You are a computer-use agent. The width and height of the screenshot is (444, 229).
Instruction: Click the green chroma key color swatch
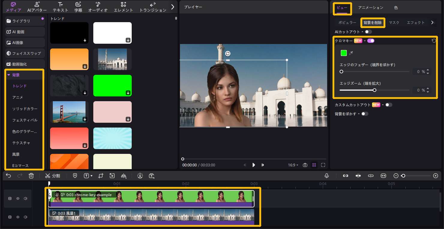pyautogui.click(x=344, y=53)
